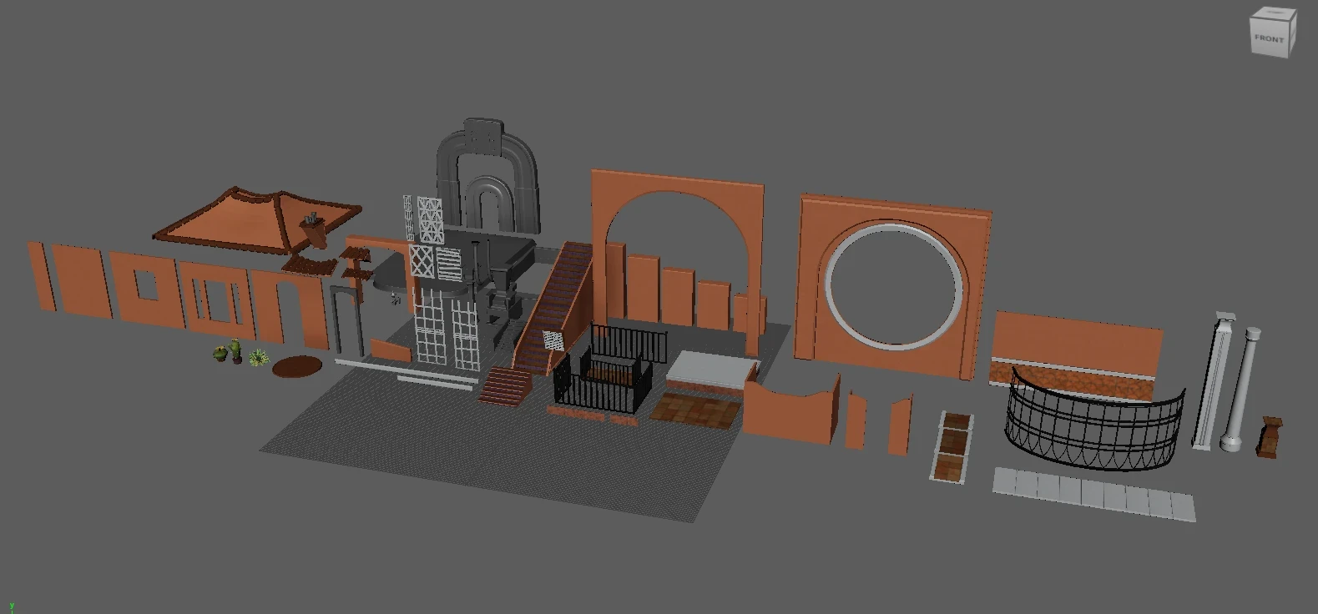
Task: Select the round white classical column
Action: point(1241,389)
